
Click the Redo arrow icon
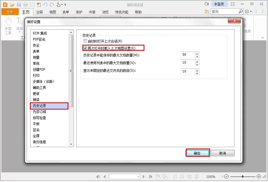(x=52, y=5)
